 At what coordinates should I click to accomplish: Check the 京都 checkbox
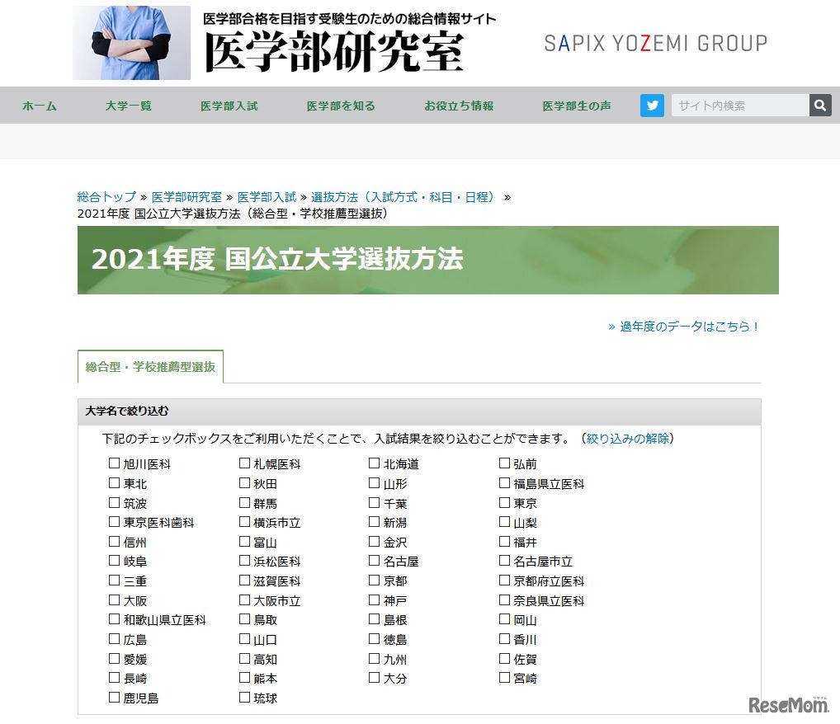(x=374, y=581)
